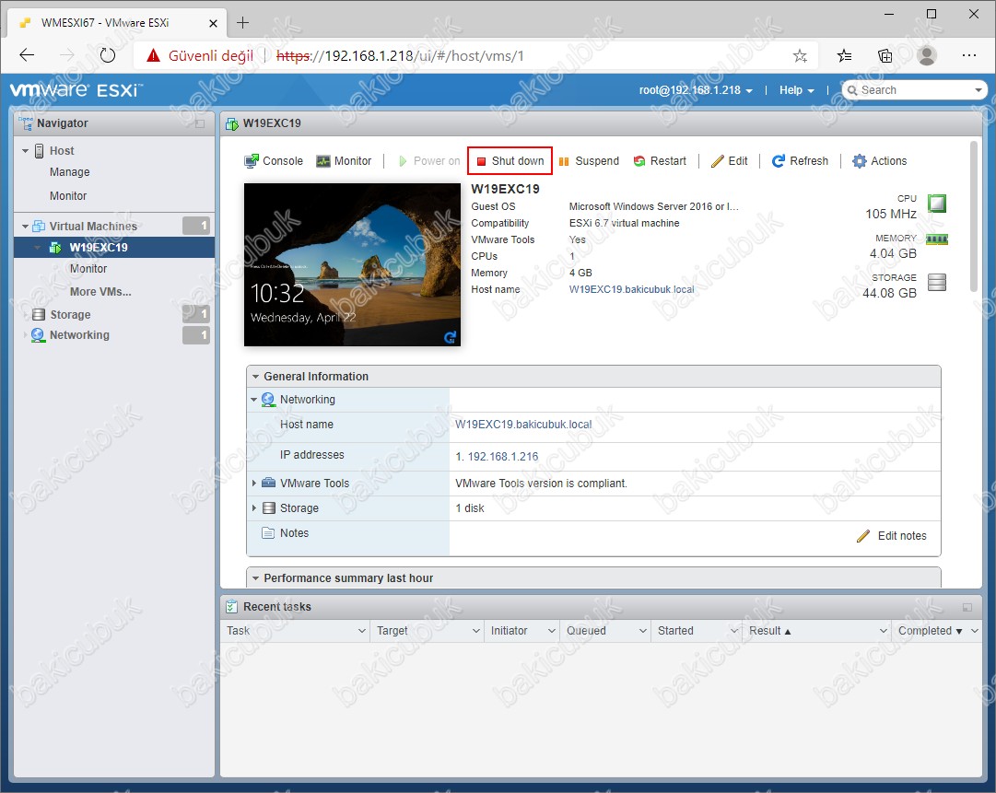The image size is (996, 793).
Task: Open the browser Favorites list
Action: [844, 56]
